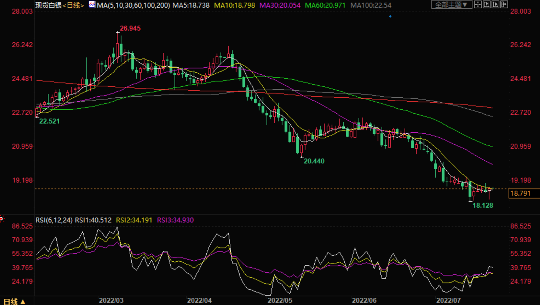Viewport: 540px width, 305px height.
Task: Click the chart playback axis icon
Action: (x=495, y=5)
